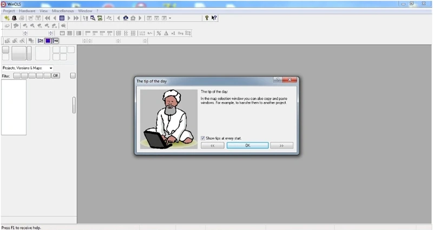Click the percent display icon
Image resolution: width=433 pixels, height=230 pixels.
(159, 33)
